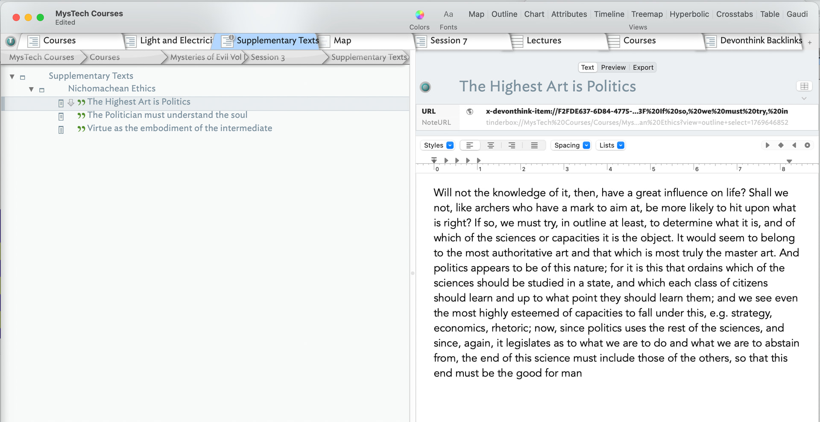Click the teal badge beside note title
Image resolution: width=820 pixels, height=422 pixels.
point(425,87)
